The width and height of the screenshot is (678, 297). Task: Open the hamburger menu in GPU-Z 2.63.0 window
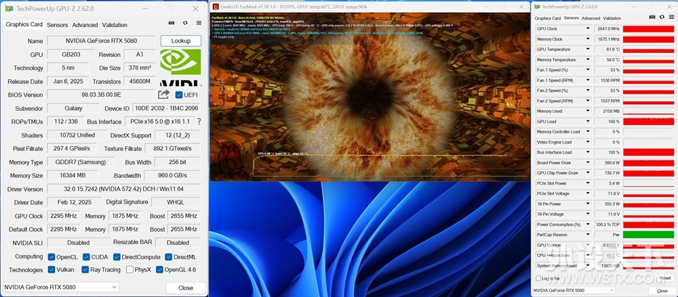[x=671, y=17]
